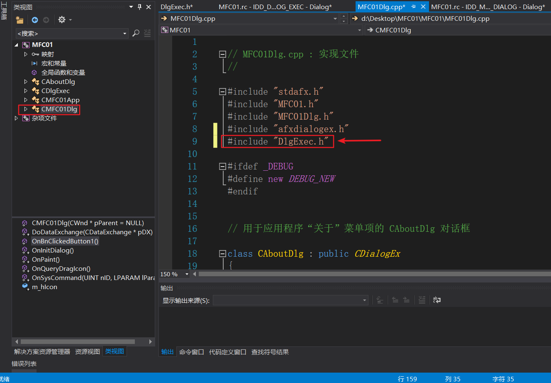
Task: Open the Class View settings gear
Action: 62,20
